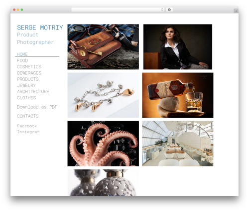
Task: Click the Download as PDF link
Action: tap(37, 107)
